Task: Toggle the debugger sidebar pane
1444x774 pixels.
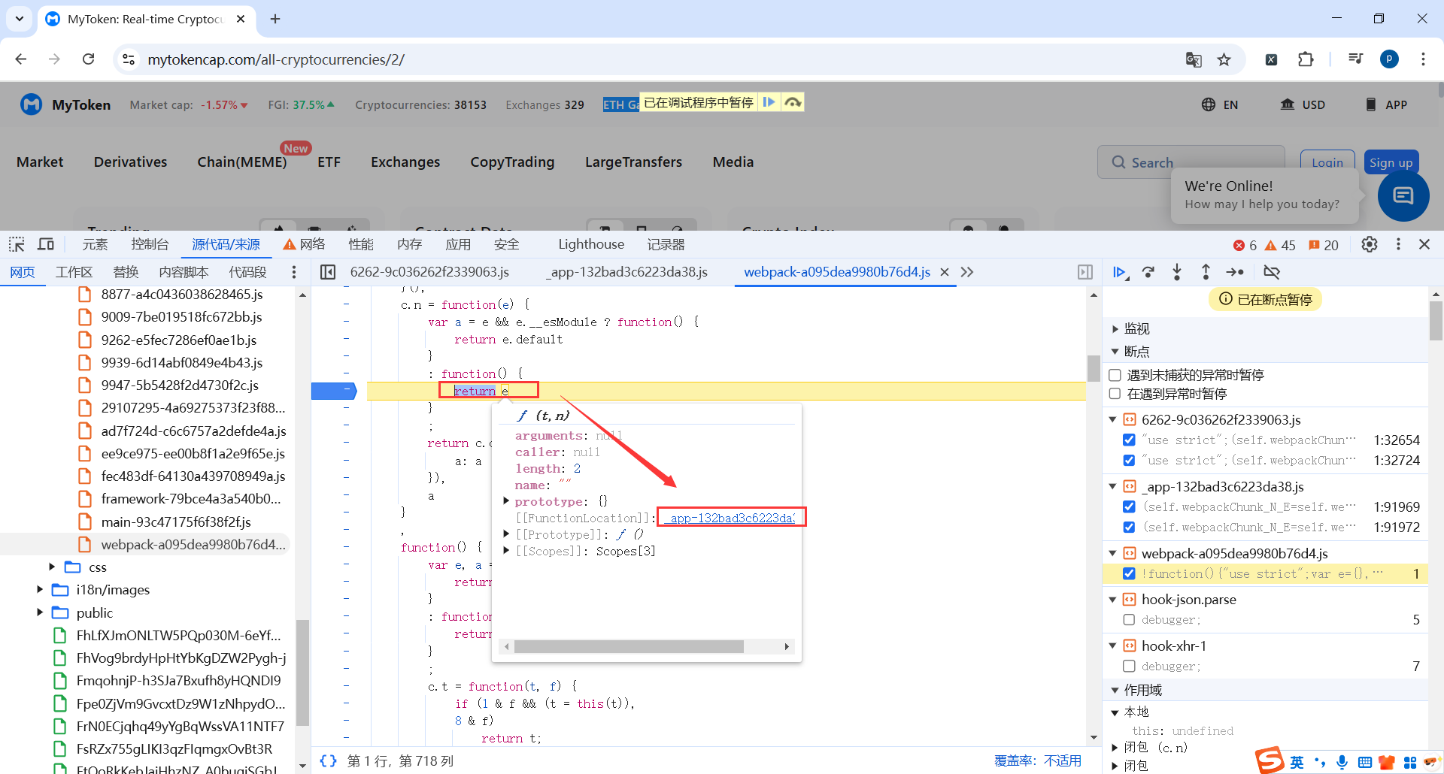Action: point(1085,272)
